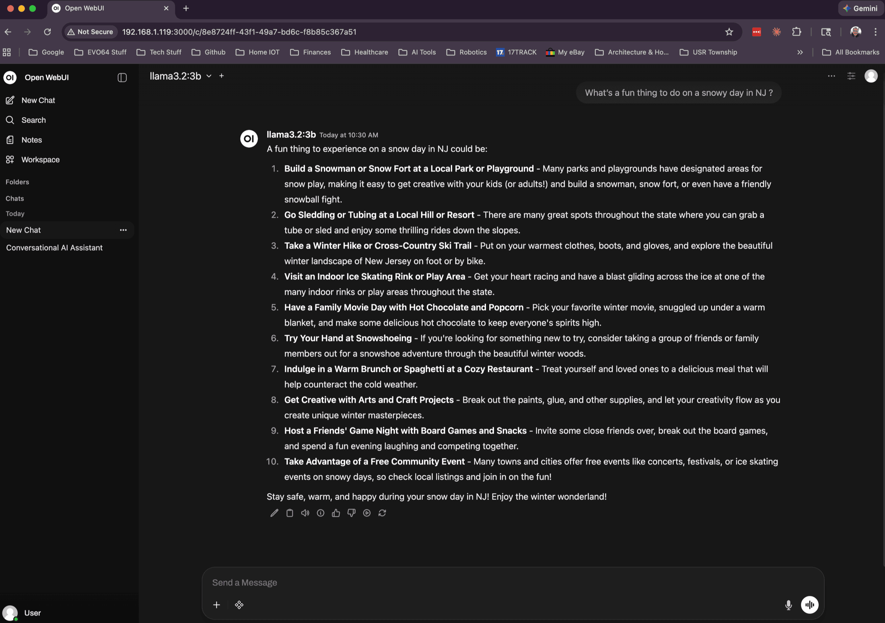
Task: Read the response aloud with speaker icon
Action: pos(305,513)
